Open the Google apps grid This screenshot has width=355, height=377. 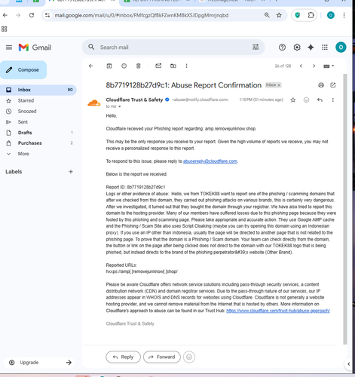[325, 48]
